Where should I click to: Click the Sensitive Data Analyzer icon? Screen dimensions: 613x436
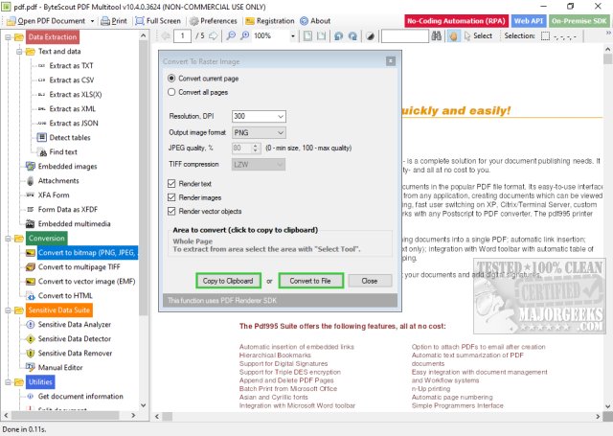pyautogui.click(x=30, y=325)
